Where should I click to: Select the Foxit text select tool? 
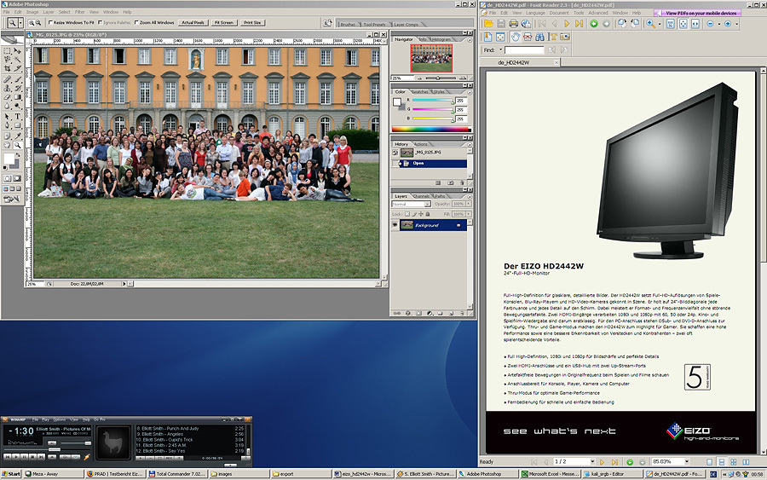tap(553, 37)
